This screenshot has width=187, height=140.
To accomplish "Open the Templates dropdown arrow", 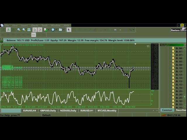I will pos(64,29).
